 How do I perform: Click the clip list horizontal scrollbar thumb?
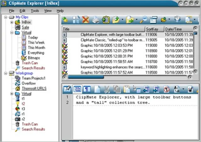tap(86, 77)
